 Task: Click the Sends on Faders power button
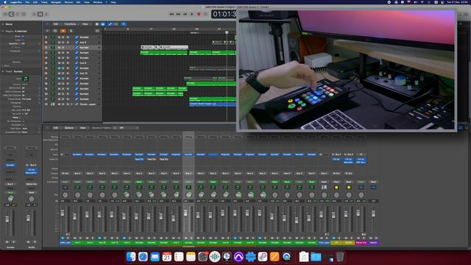115,127
